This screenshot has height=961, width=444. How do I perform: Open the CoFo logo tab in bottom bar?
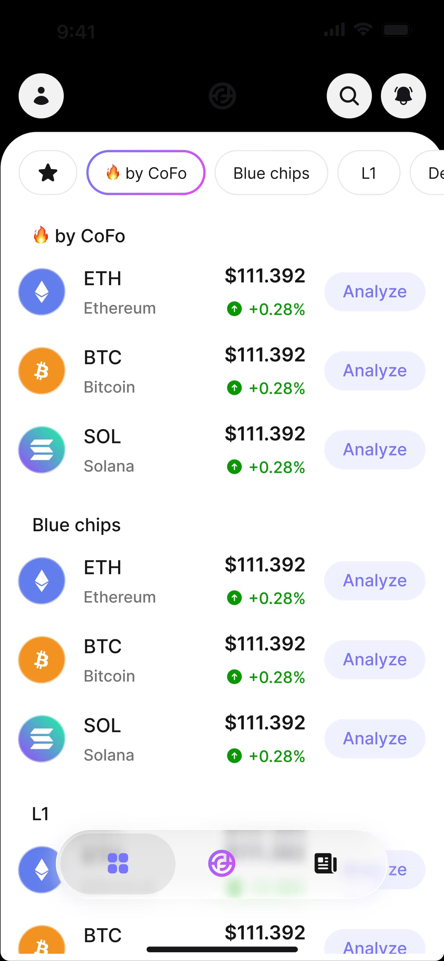(222, 863)
